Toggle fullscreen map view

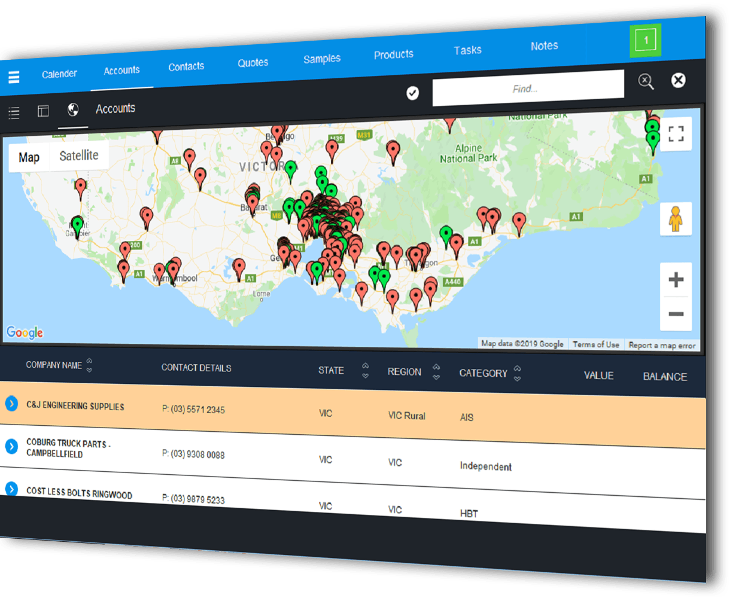(676, 134)
